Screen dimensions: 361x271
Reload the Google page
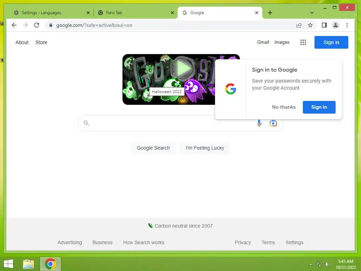(37, 25)
